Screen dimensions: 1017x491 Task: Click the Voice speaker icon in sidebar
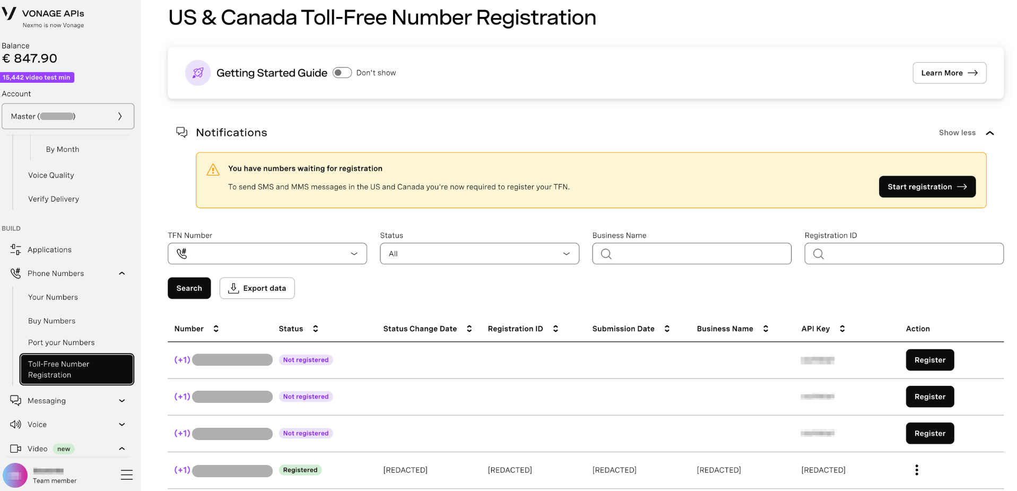[16, 425]
